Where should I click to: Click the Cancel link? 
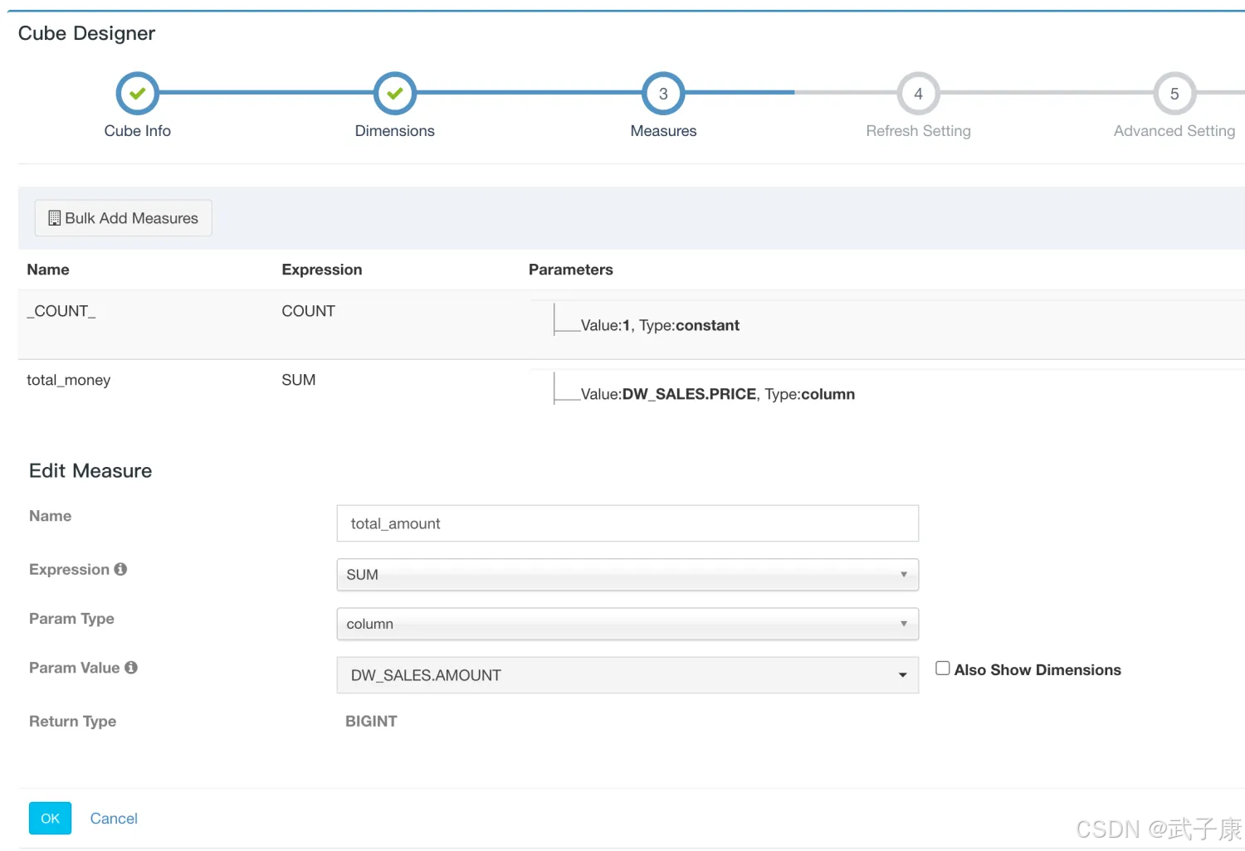114,819
